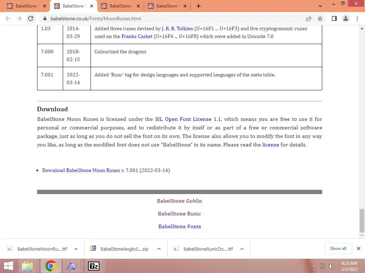The width and height of the screenshot is (365, 273).
Task: Click the page vertical scrollbar thumb
Action: point(362,220)
